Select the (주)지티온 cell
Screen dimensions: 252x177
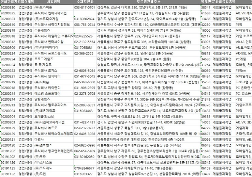click(x=54, y=82)
